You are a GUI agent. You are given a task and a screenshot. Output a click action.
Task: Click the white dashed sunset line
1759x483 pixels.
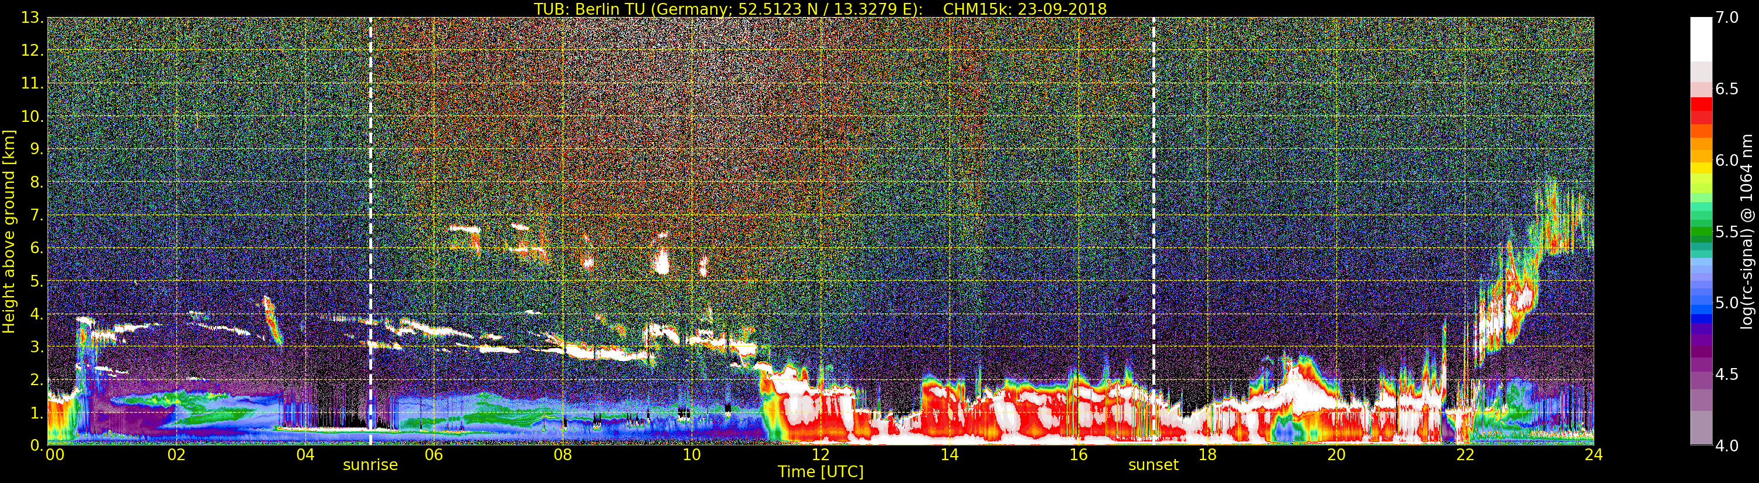pyautogui.click(x=1154, y=231)
